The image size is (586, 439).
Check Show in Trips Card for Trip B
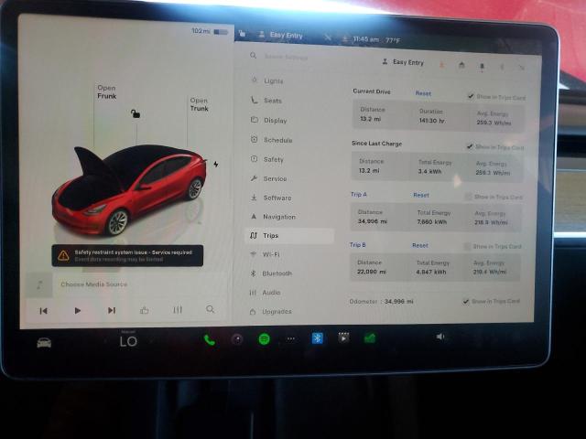pos(467,246)
